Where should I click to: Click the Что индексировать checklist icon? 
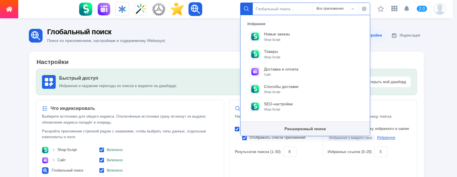(45, 108)
